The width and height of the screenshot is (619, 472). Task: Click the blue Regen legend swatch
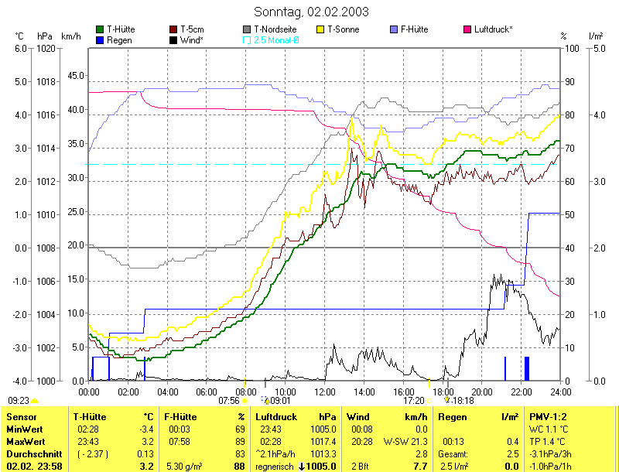pos(100,39)
